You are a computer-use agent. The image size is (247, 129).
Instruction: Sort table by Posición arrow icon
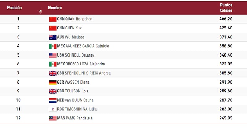click(40, 11)
